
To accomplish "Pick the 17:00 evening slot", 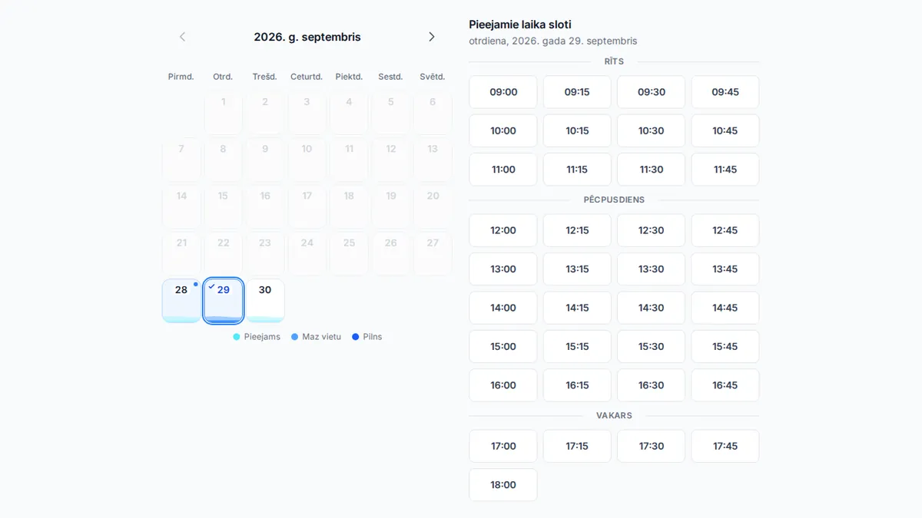I will point(503,446).
